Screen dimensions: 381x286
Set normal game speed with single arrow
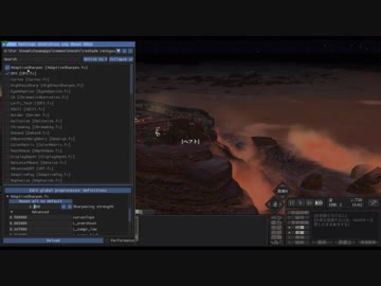(300, 203)
